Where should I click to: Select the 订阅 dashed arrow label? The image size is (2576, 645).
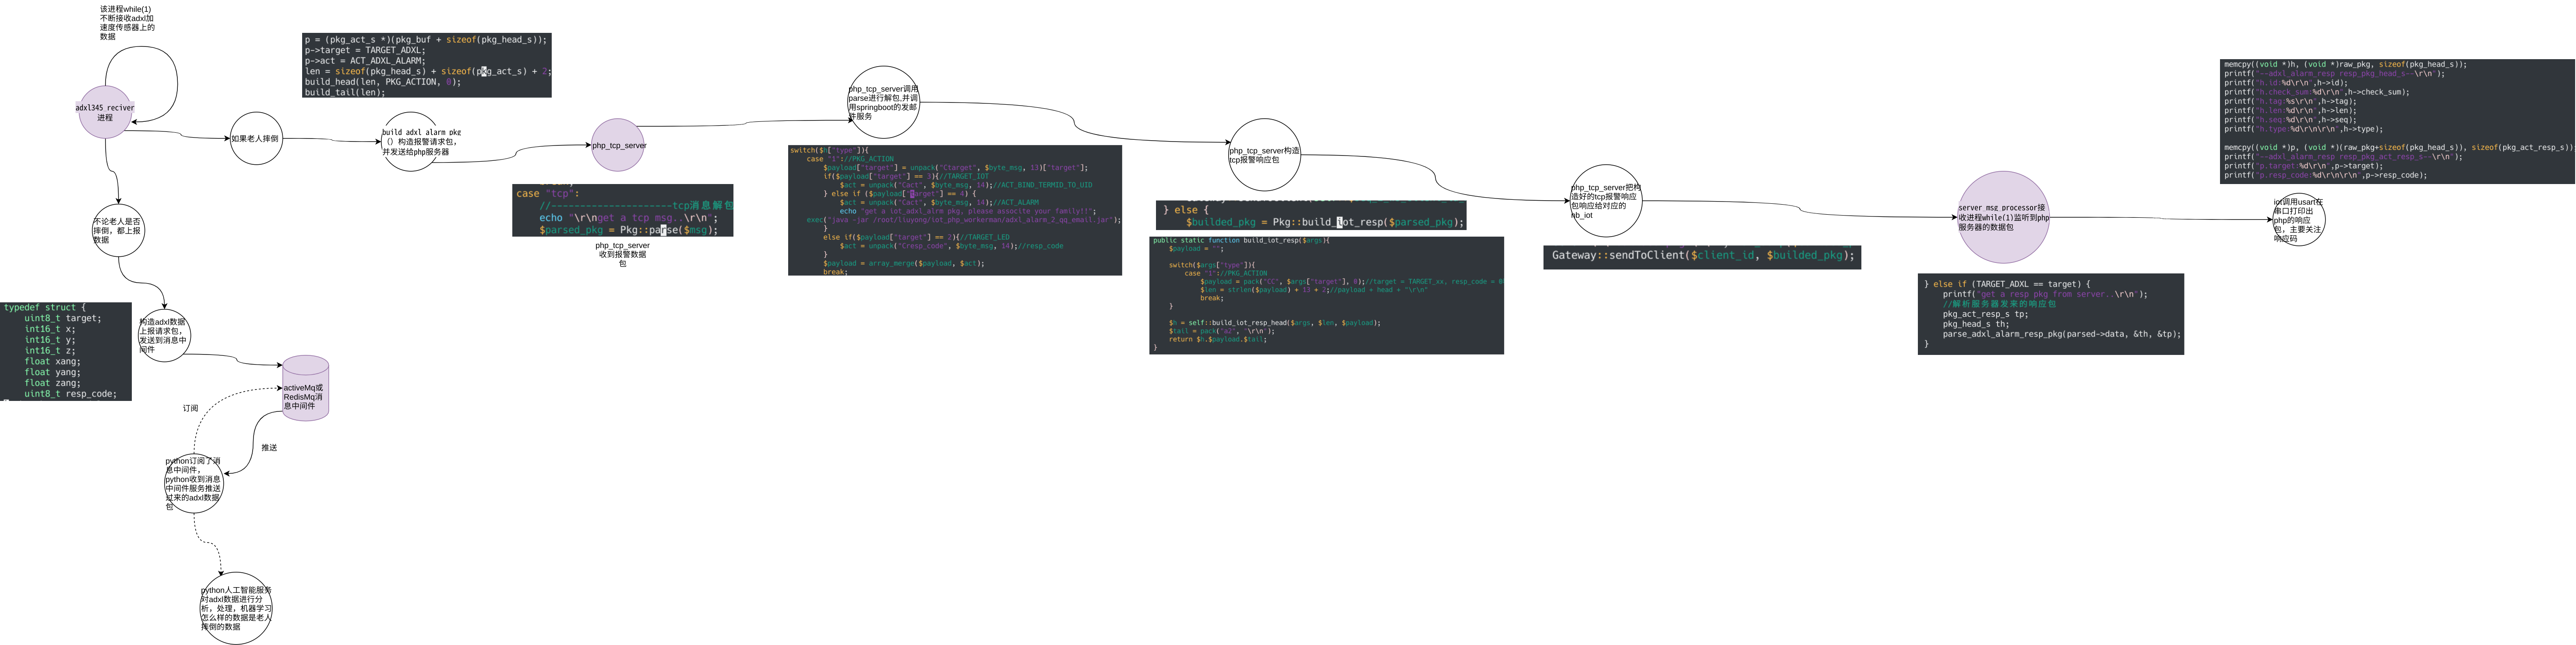(190, 408)
